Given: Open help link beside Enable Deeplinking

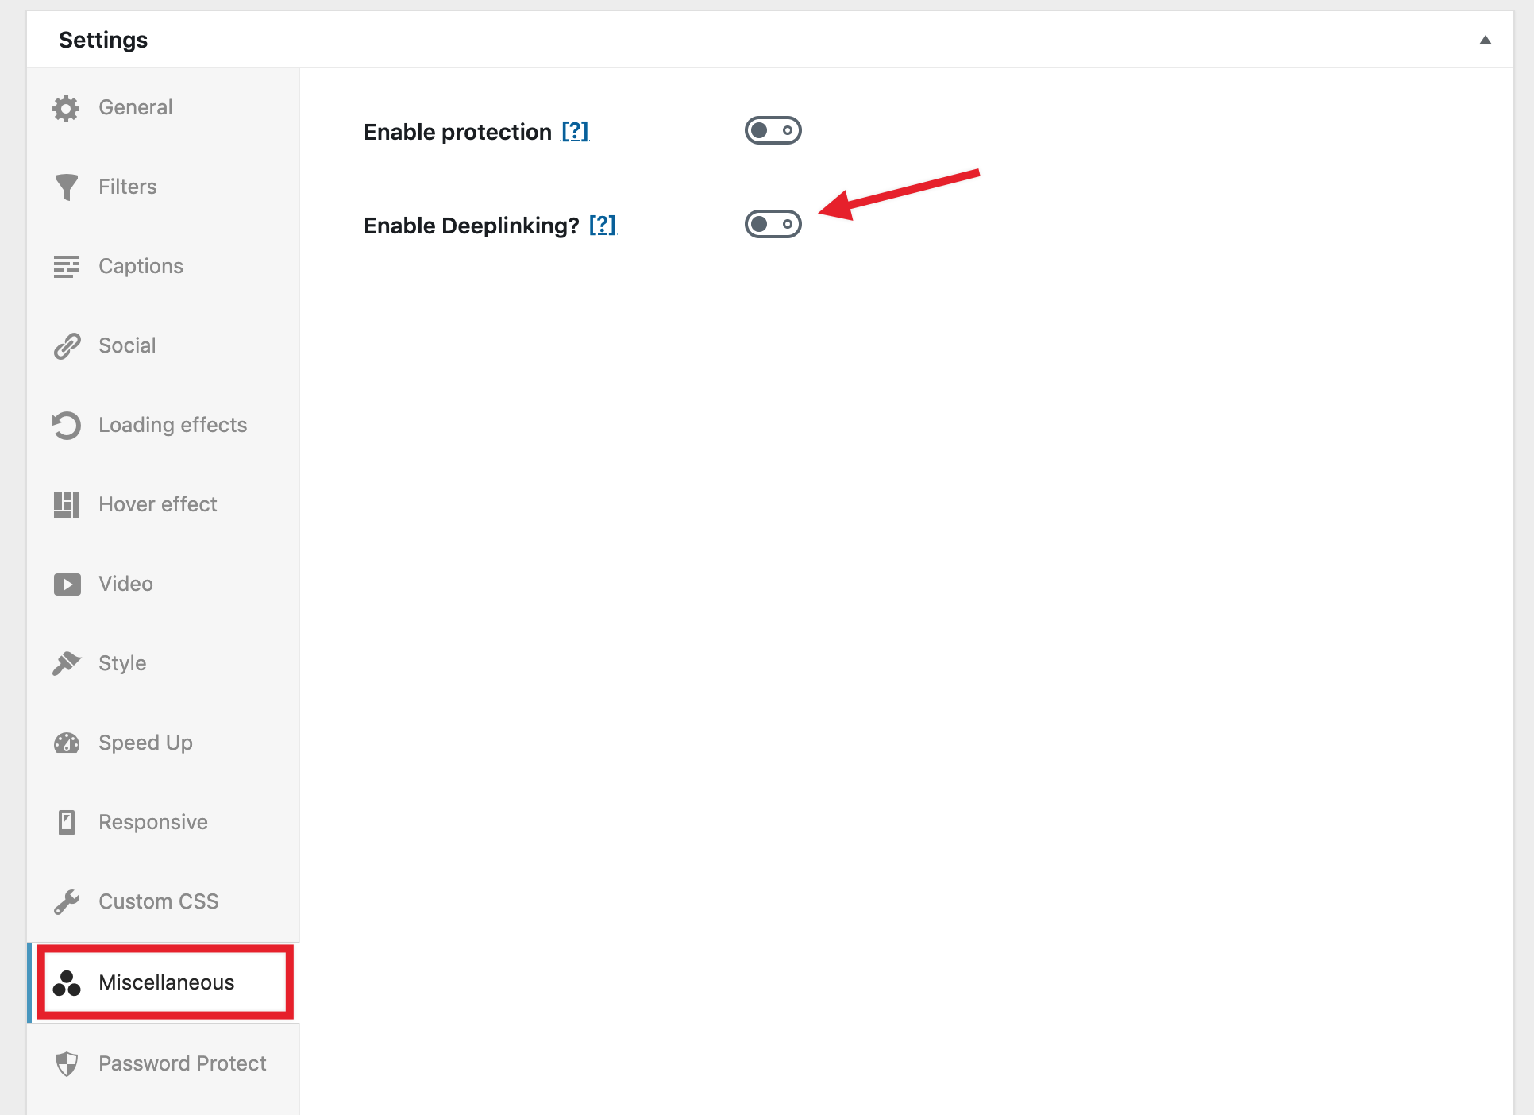Looking at the screenshot, I should click(x=602, y=226).
